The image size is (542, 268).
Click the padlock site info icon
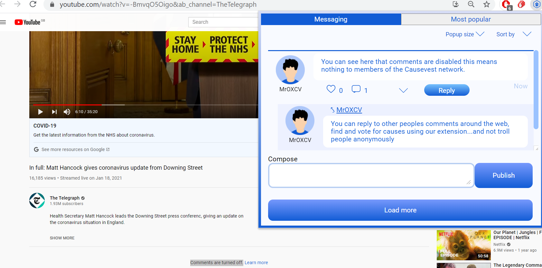coord(52,4)
